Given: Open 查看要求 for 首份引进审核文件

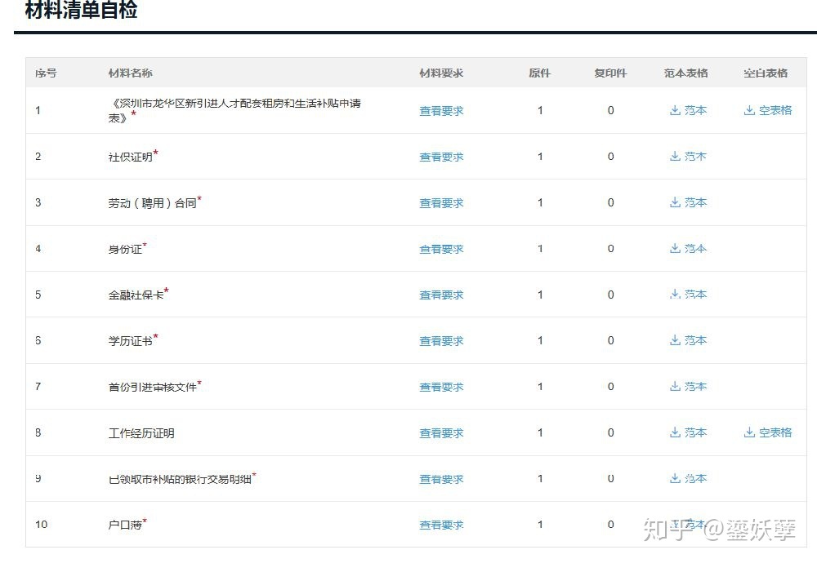Looking at the screenshot, I should (x=441, y=387).
